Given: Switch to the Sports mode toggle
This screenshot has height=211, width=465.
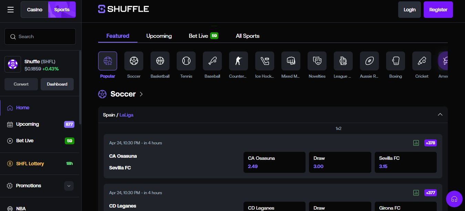Looking at the screenshot, I should (x=62, y=10).
